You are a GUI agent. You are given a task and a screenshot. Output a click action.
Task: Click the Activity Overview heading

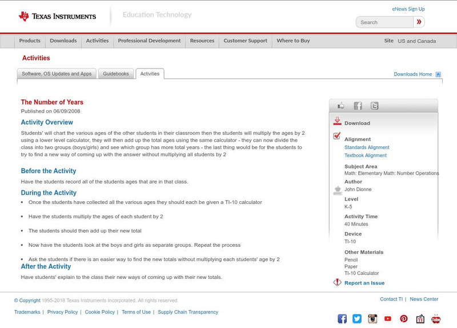coord(47,122)
